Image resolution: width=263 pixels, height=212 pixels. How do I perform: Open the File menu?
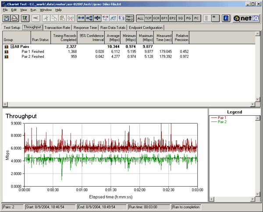(6, 10)
